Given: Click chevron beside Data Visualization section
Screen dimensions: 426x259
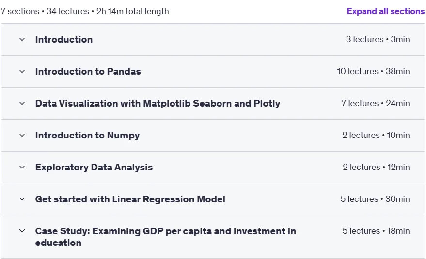Looking at the screenshot, I should coord(22,104).
